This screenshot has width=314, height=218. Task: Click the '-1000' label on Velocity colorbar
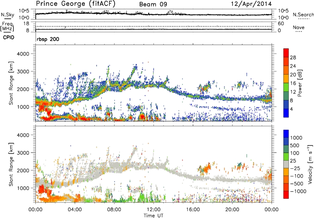(298, 191)
